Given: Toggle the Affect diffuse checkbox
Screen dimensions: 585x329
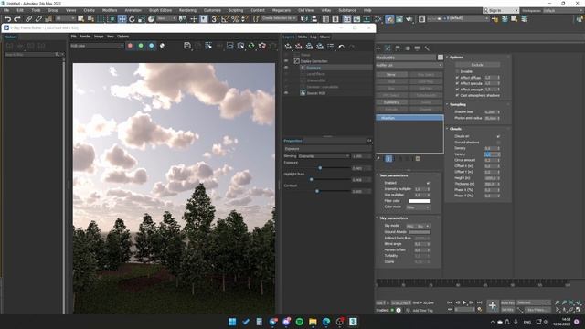Looking at the screenshot, I should click(x=457, y=78).
